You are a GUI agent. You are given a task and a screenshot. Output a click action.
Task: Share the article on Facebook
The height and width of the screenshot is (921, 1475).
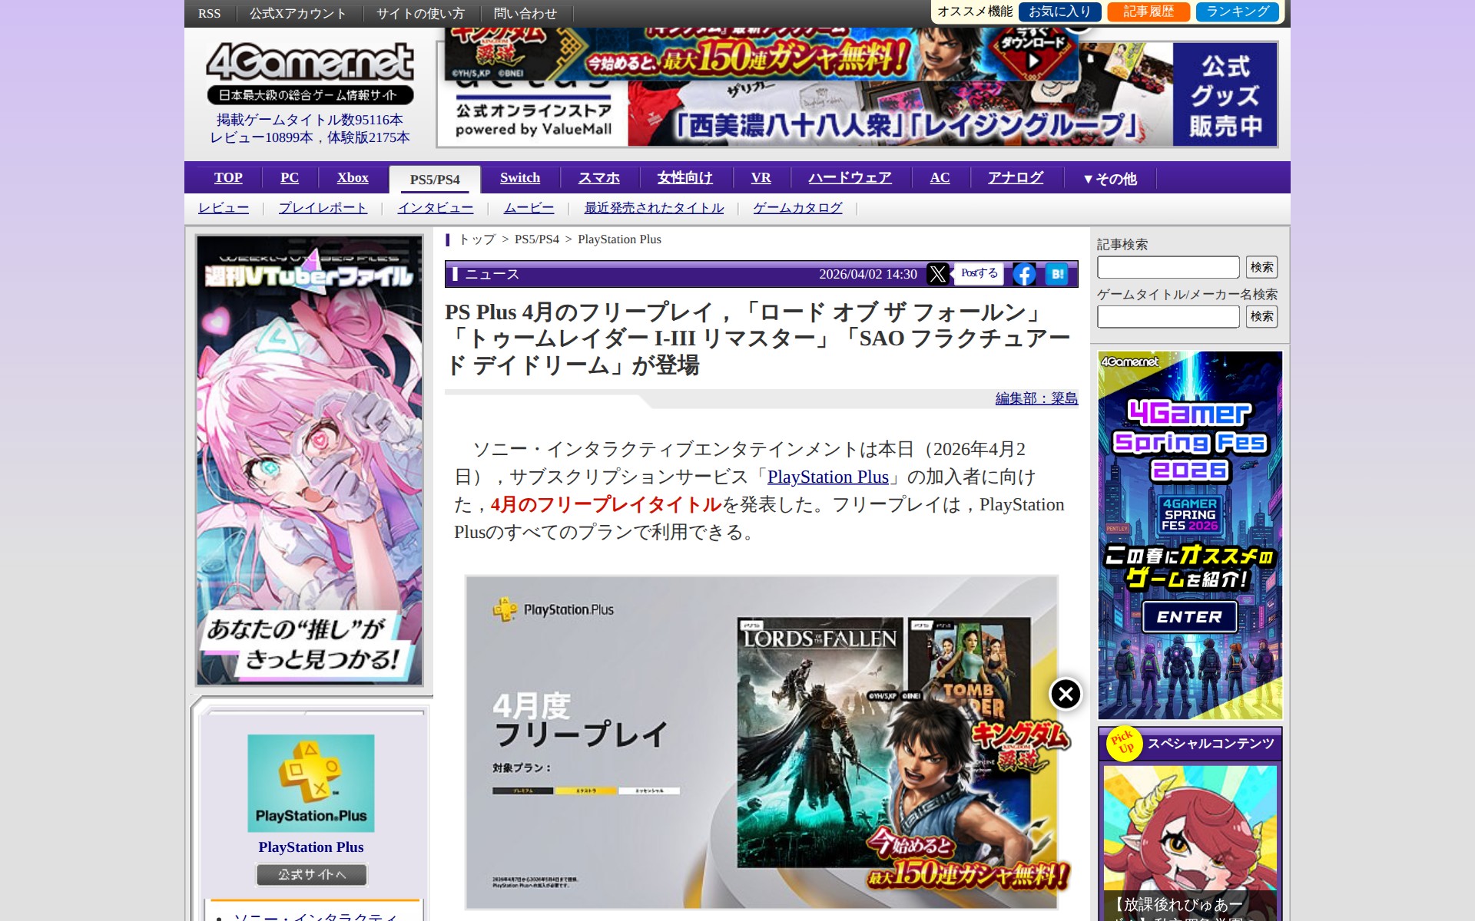click(x=1024, y=274)
